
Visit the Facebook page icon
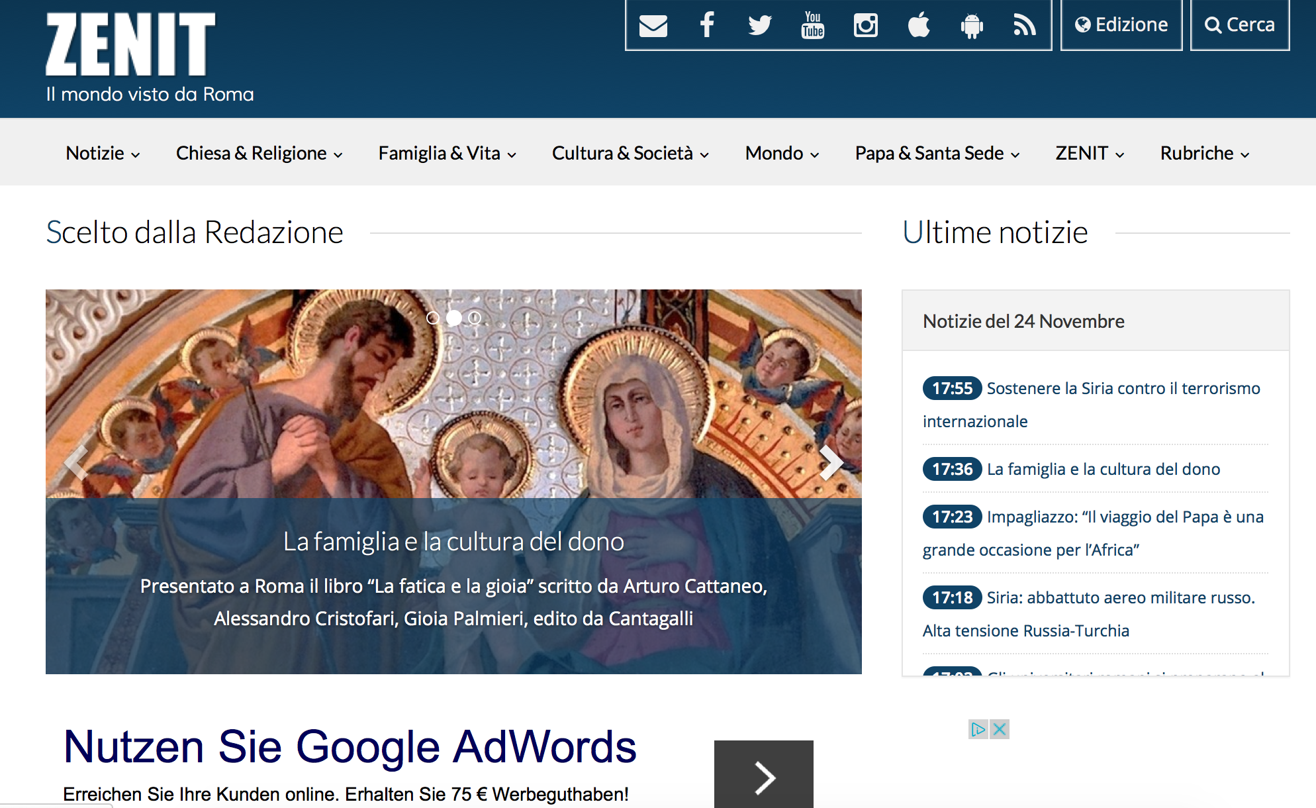707,25
